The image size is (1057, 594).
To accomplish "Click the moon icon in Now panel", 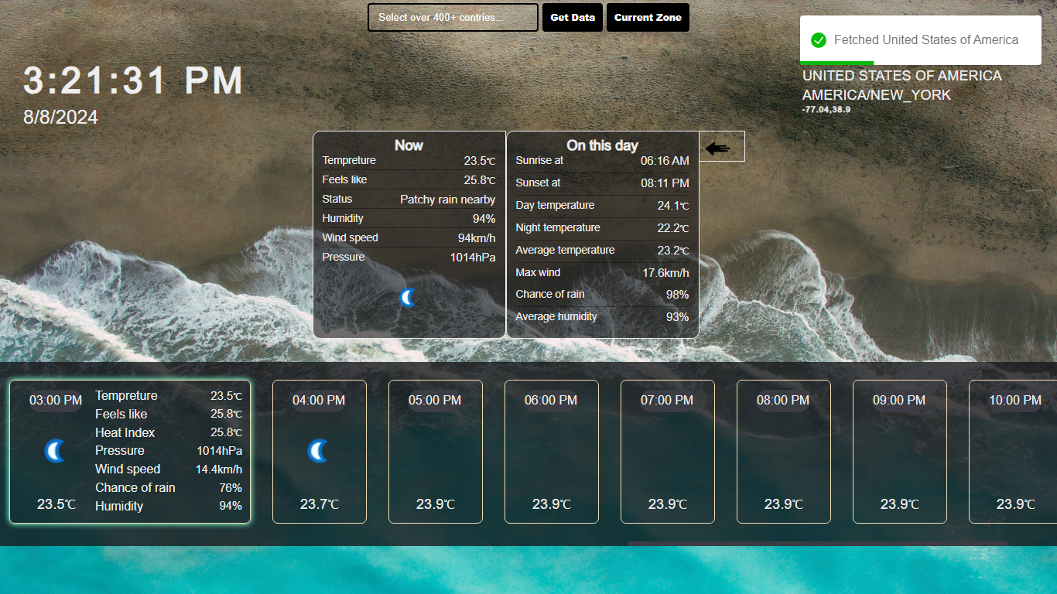I will coord(409,298).
